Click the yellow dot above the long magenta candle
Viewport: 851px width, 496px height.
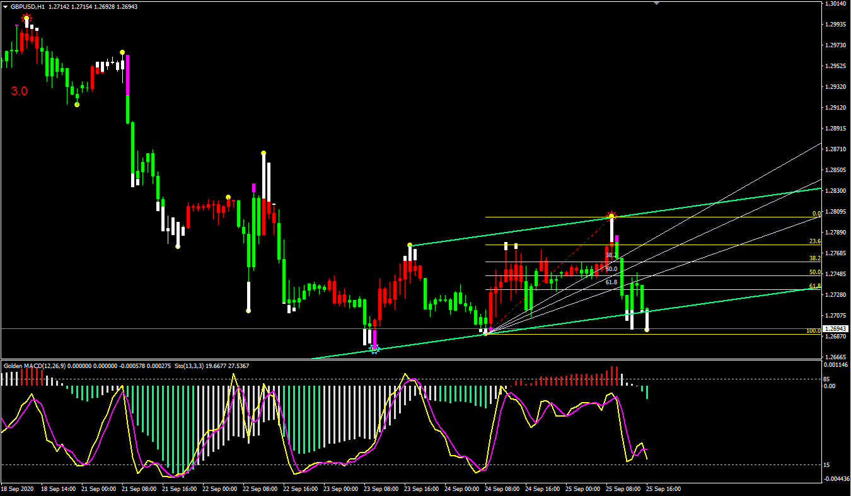tap(122, 52)
